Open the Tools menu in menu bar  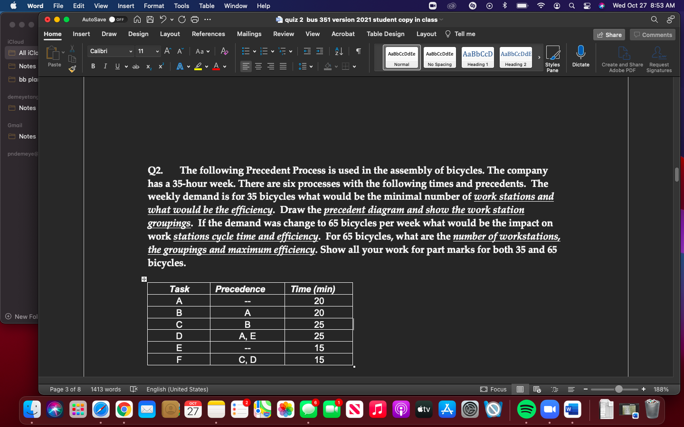181,6
